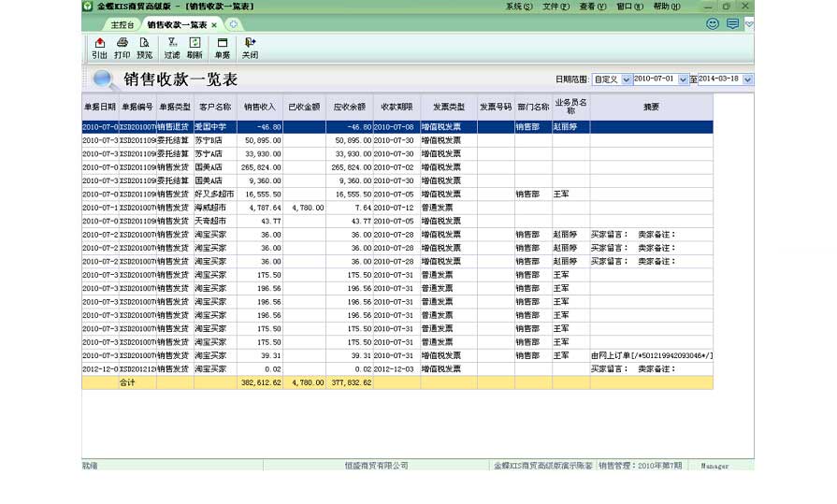Click the 销售收入 column header
The image size is (837, 504).
point(256,108)
